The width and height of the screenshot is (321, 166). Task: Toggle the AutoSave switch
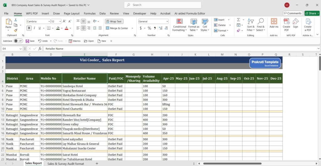click(x=18, y=41)
